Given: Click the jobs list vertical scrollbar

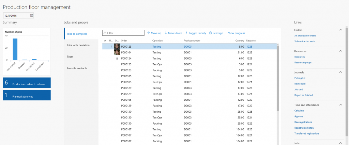Looking at the screenshot, I should click(x=278, y=78).
